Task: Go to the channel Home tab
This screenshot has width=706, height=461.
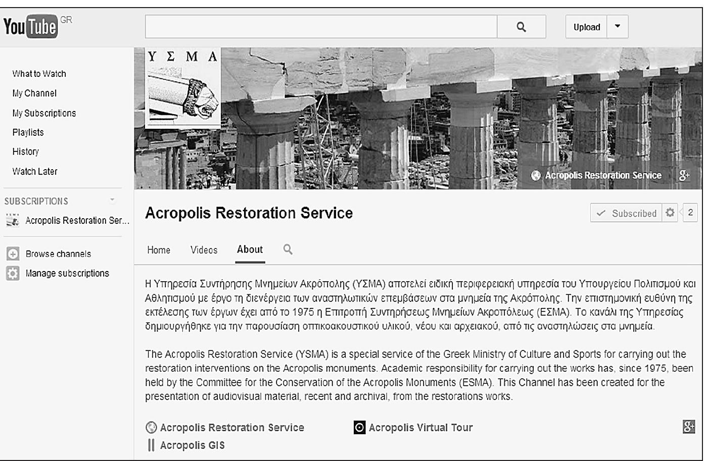Action: pos(159,250)
